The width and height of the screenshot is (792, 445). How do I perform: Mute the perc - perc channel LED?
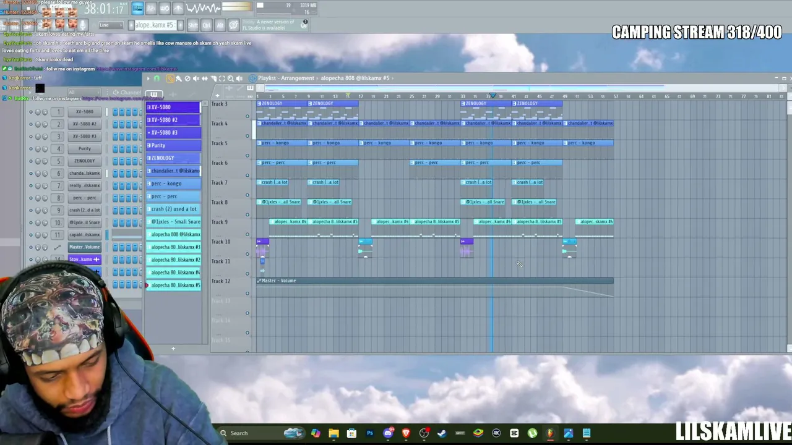[x=31, y=198]
